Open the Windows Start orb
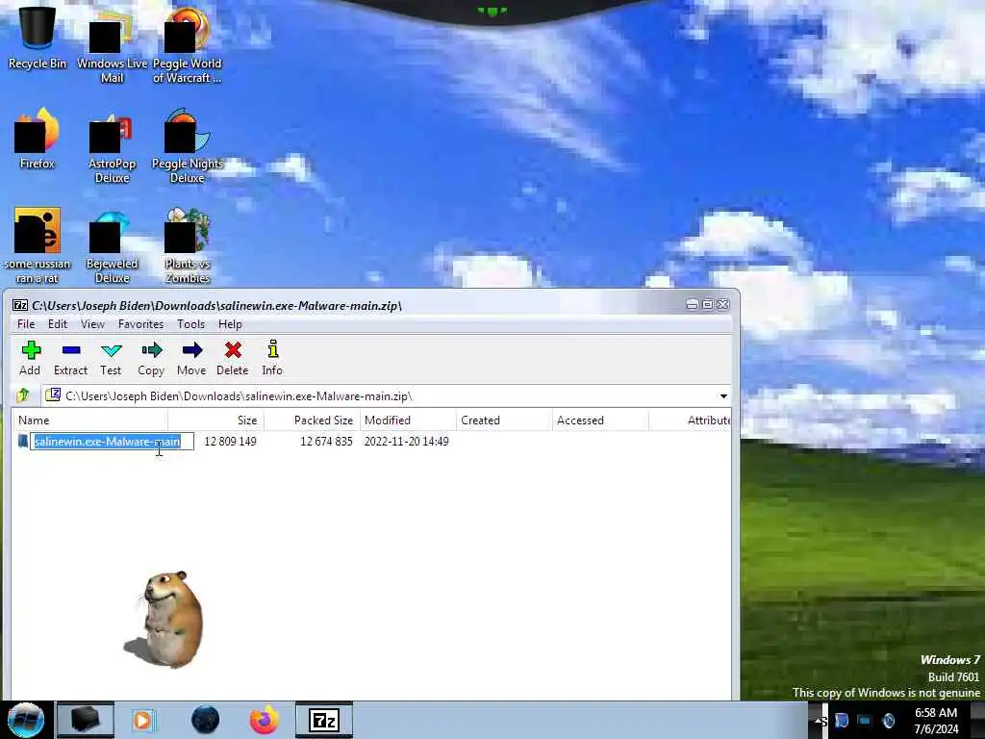 26,720
